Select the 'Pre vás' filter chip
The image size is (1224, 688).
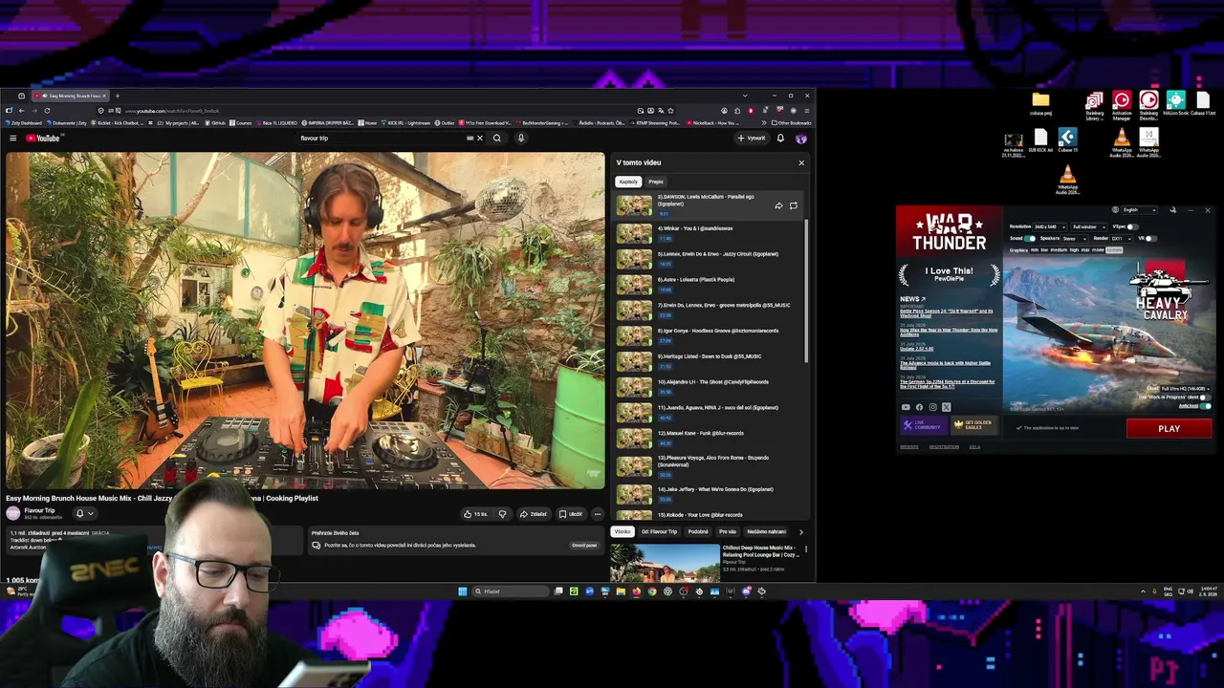click(728, 532)
